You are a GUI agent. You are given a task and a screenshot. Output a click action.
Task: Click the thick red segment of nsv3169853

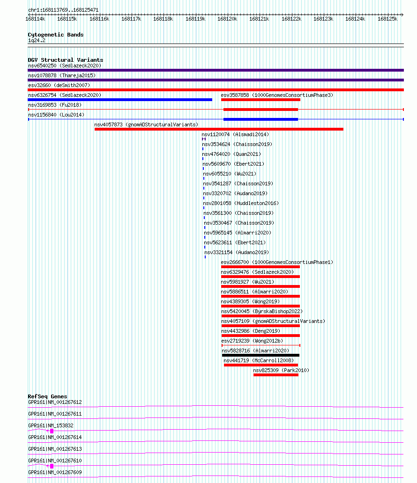point(261,110)
